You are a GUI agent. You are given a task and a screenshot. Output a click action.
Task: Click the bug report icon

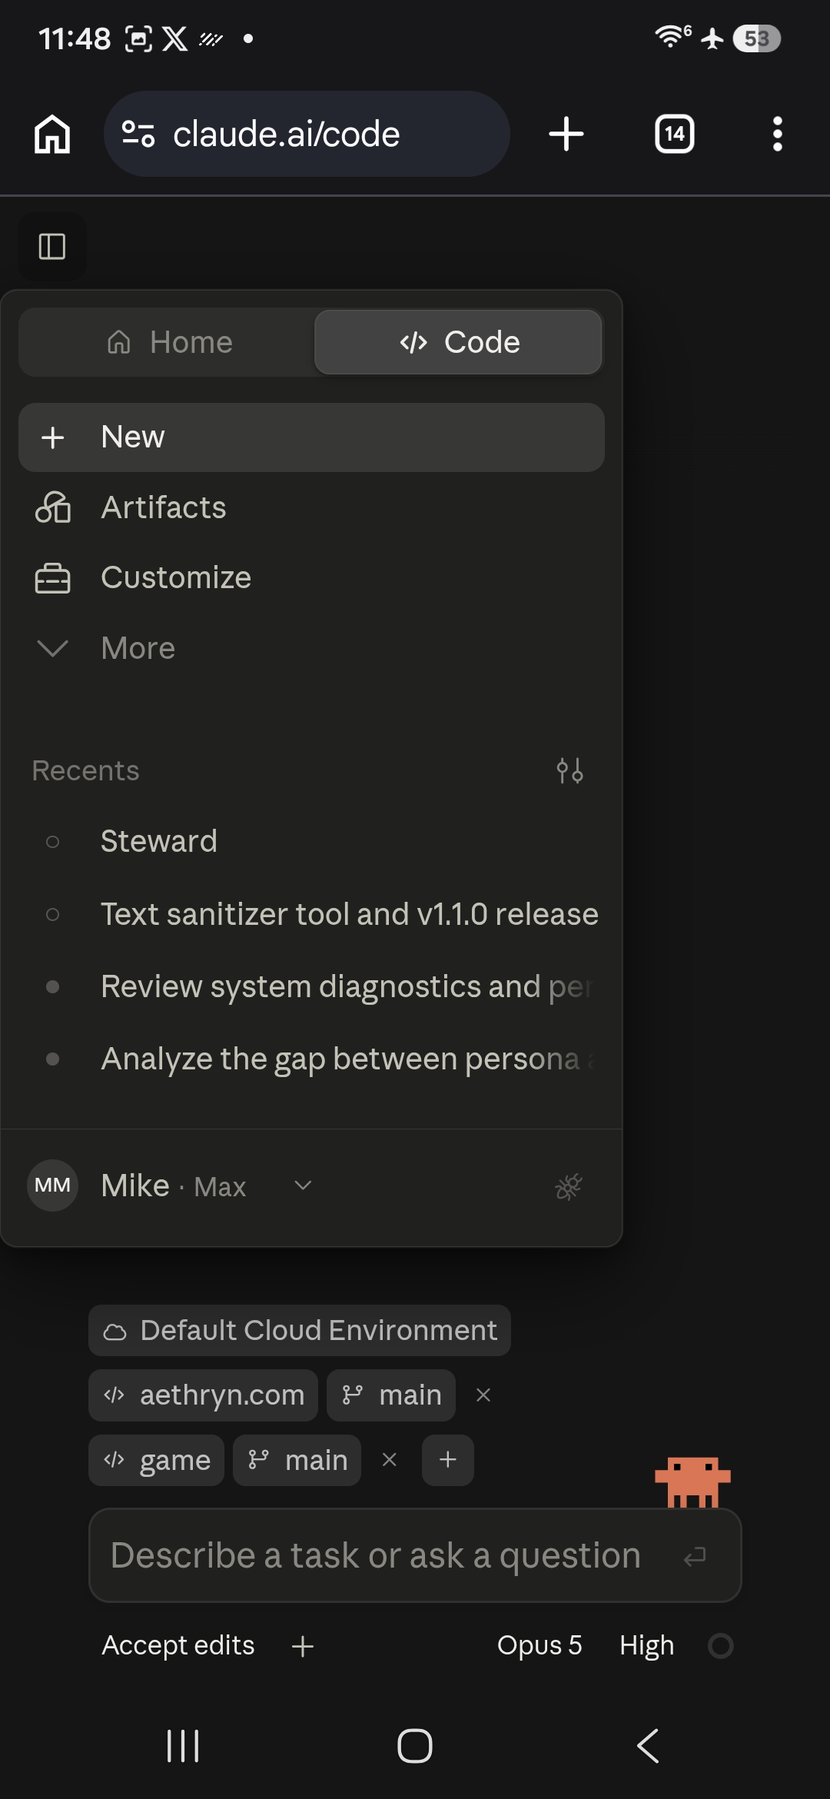[x=569, y=1187]
